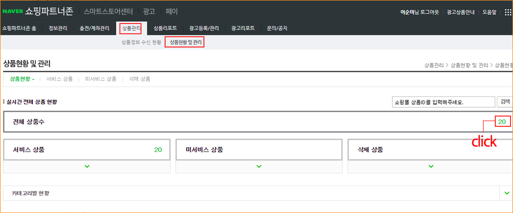Click the 전체 상품수 count 20
Image resolution: width=513 pixels, height=213 pixels.
502,122
